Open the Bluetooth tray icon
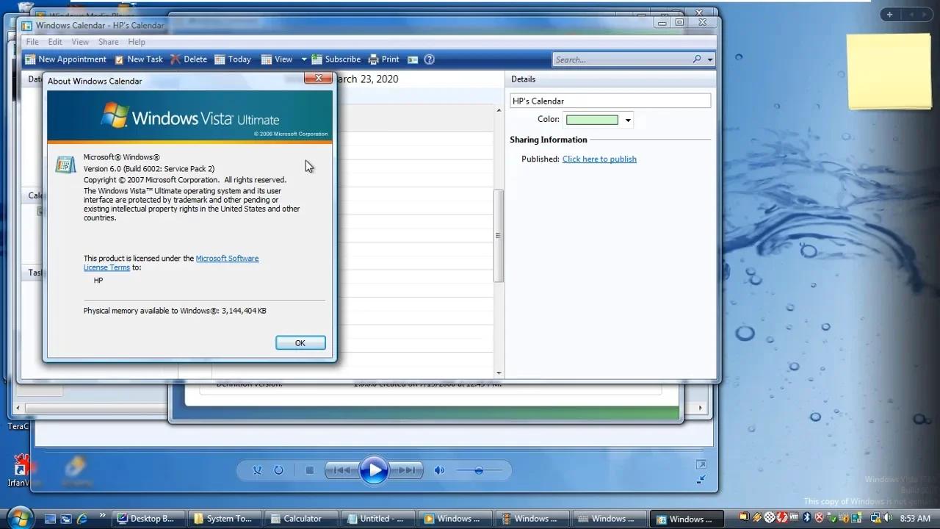This screenshot has width=940, height=529. coord(808,517)
